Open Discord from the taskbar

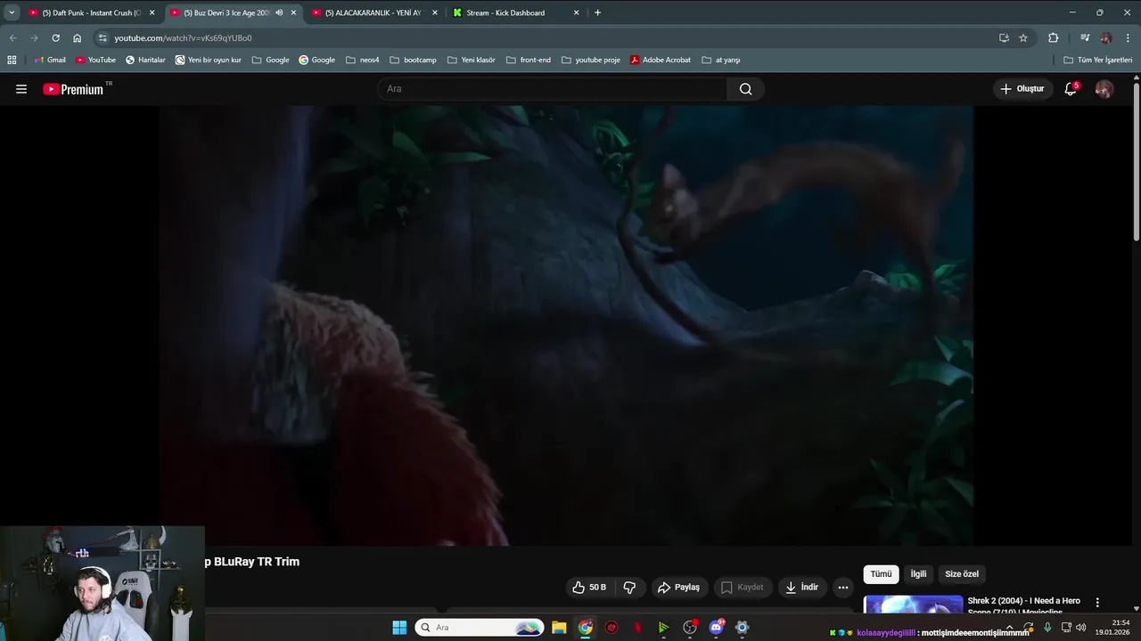click(716, 628)
